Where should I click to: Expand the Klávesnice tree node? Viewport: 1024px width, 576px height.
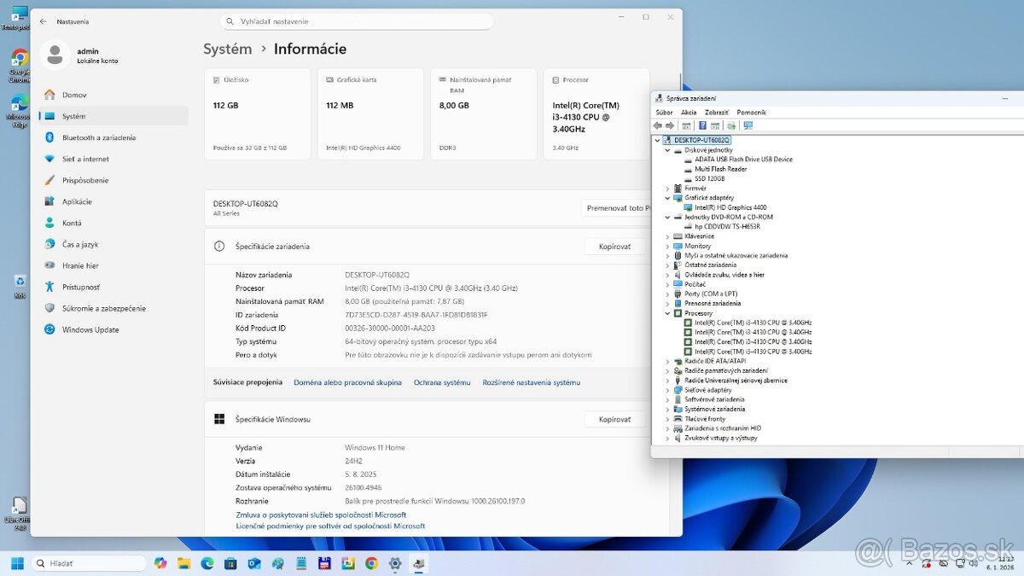coord(668,236)
